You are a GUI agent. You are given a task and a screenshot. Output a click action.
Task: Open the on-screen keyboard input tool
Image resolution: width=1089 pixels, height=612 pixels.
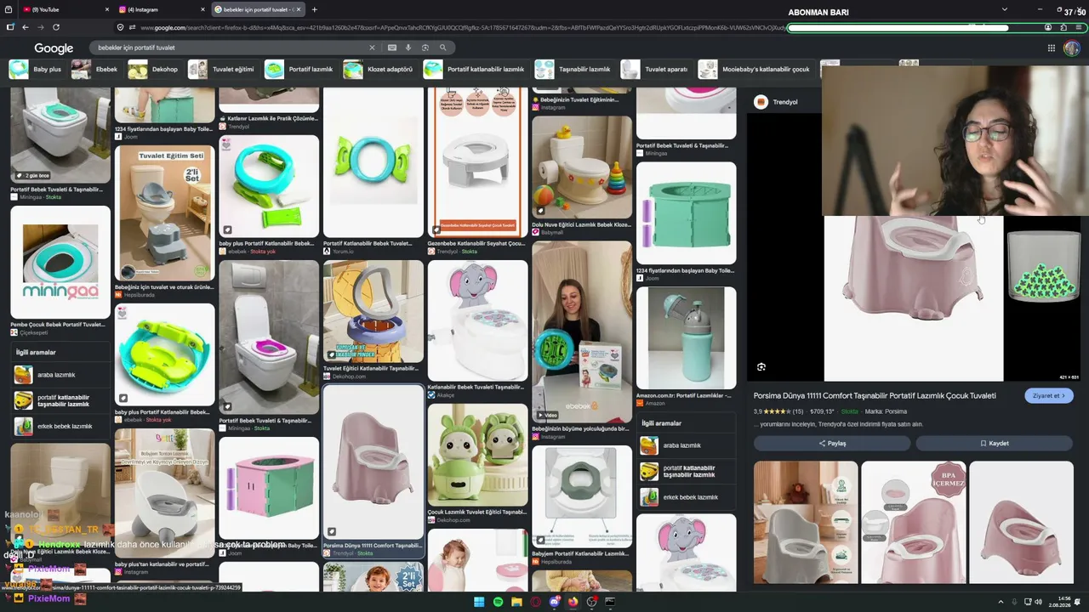pyautogui.click(x=391, y=48)
